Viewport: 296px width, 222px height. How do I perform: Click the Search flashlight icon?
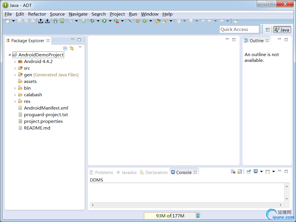165,21
